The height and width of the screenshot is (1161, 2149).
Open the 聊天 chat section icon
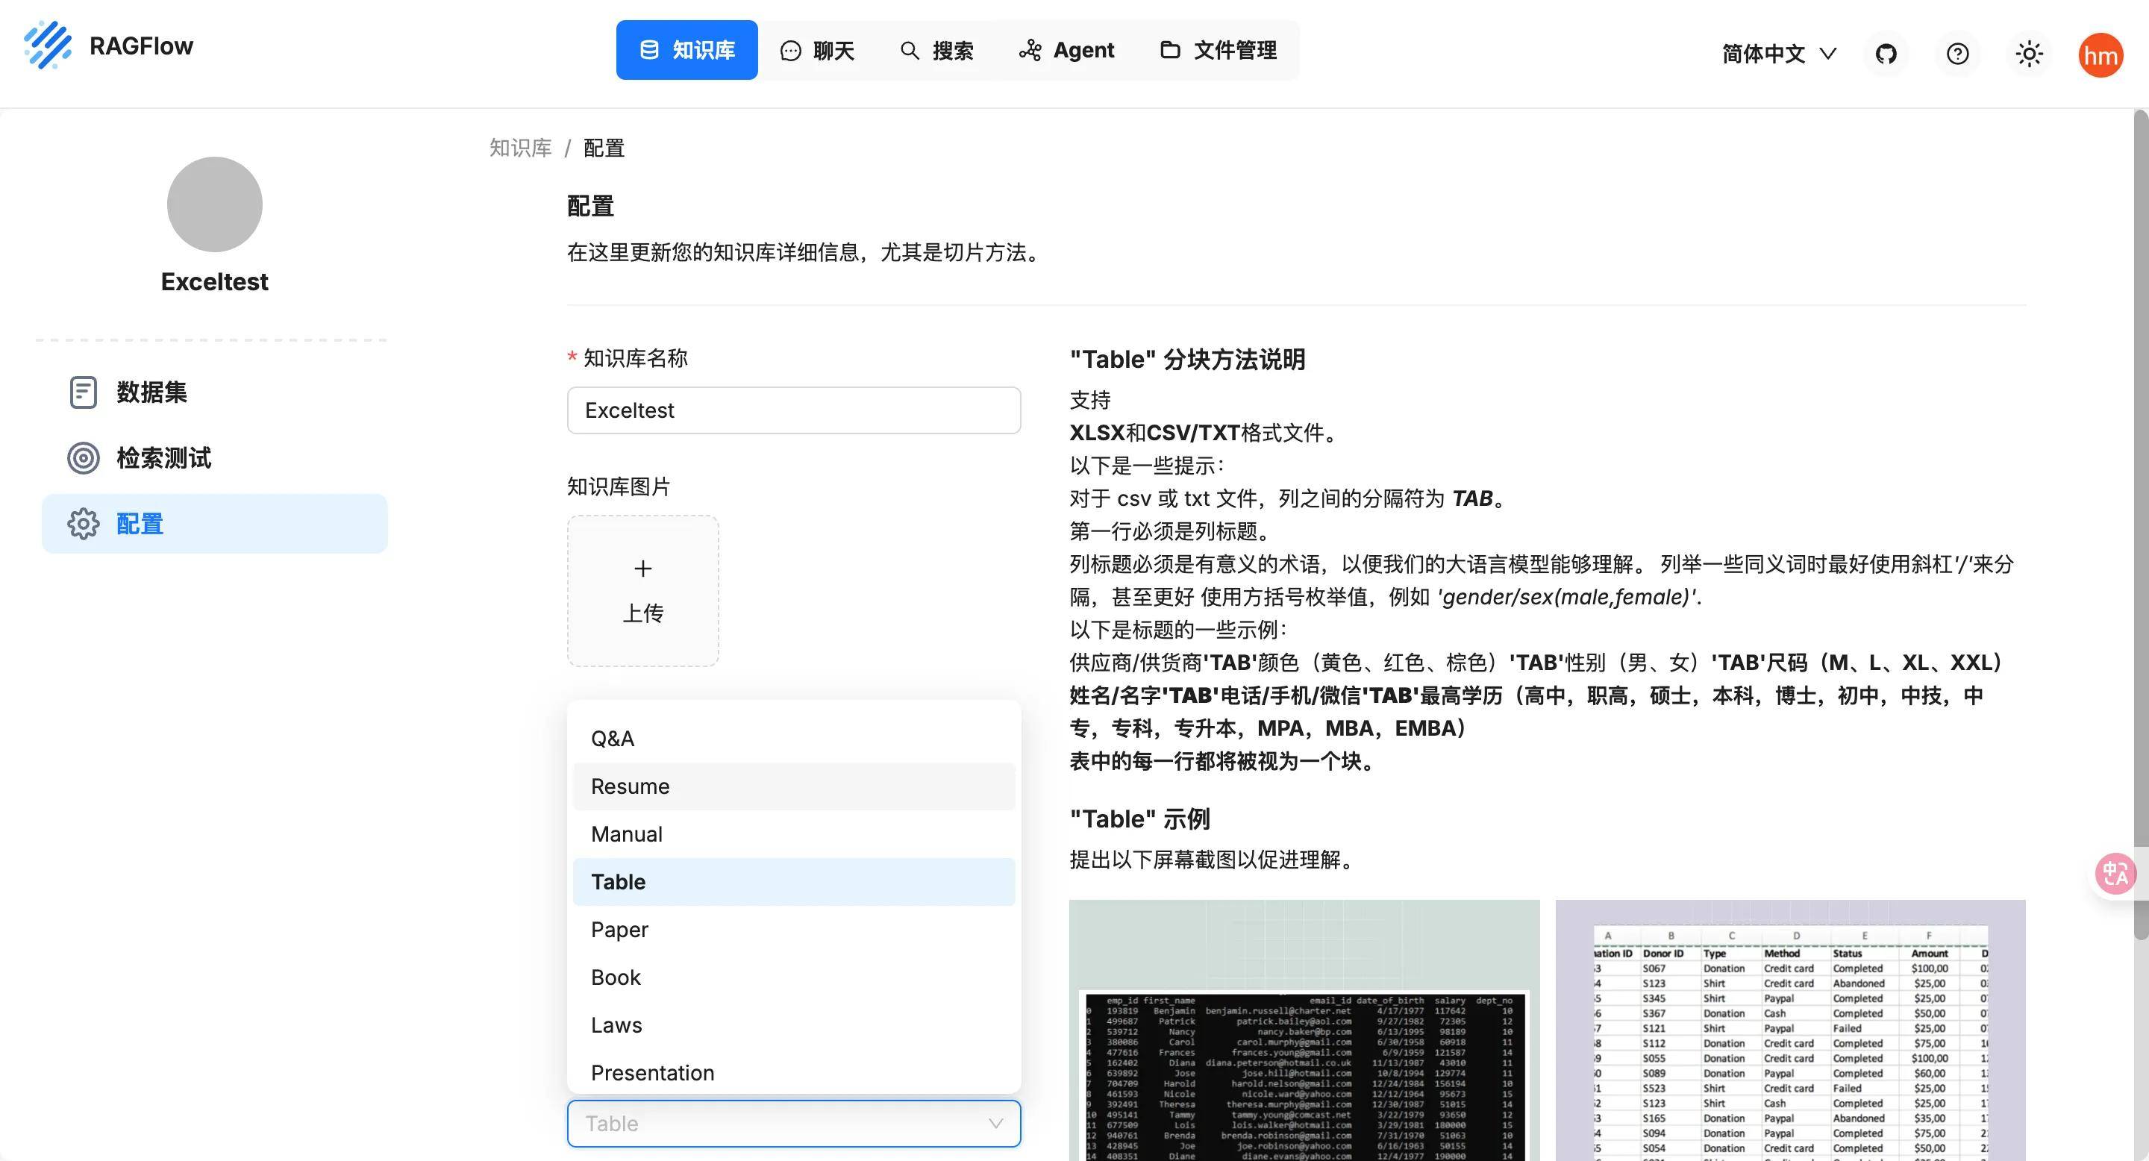[x=790, y=50]
